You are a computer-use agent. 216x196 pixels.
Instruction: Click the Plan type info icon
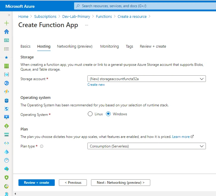42,146
